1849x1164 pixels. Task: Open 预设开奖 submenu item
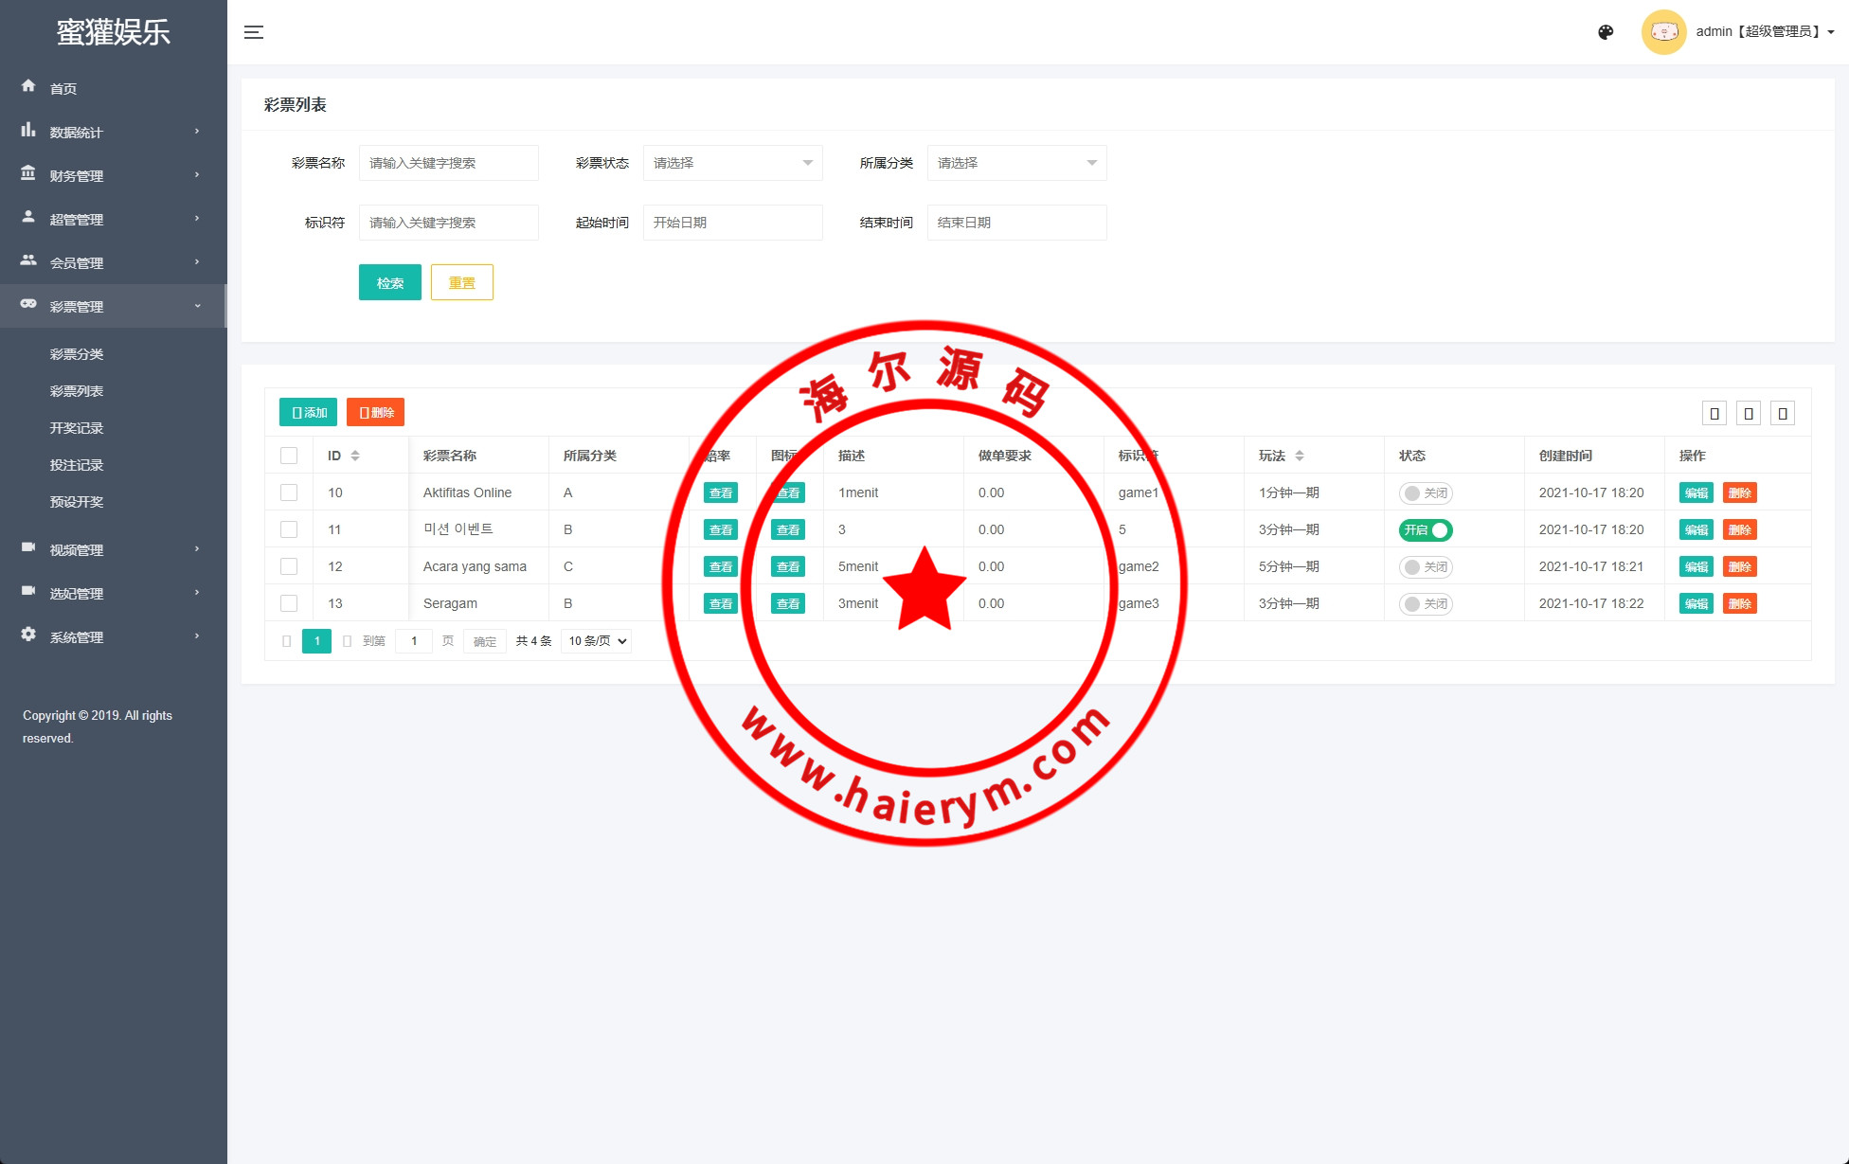click(x=77, y=502)
